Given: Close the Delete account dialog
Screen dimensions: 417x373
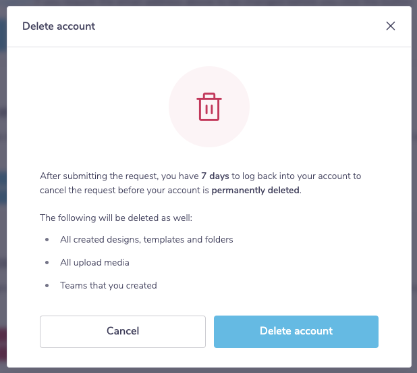Looking at the screenshot, I should click(x=390, y=26).
